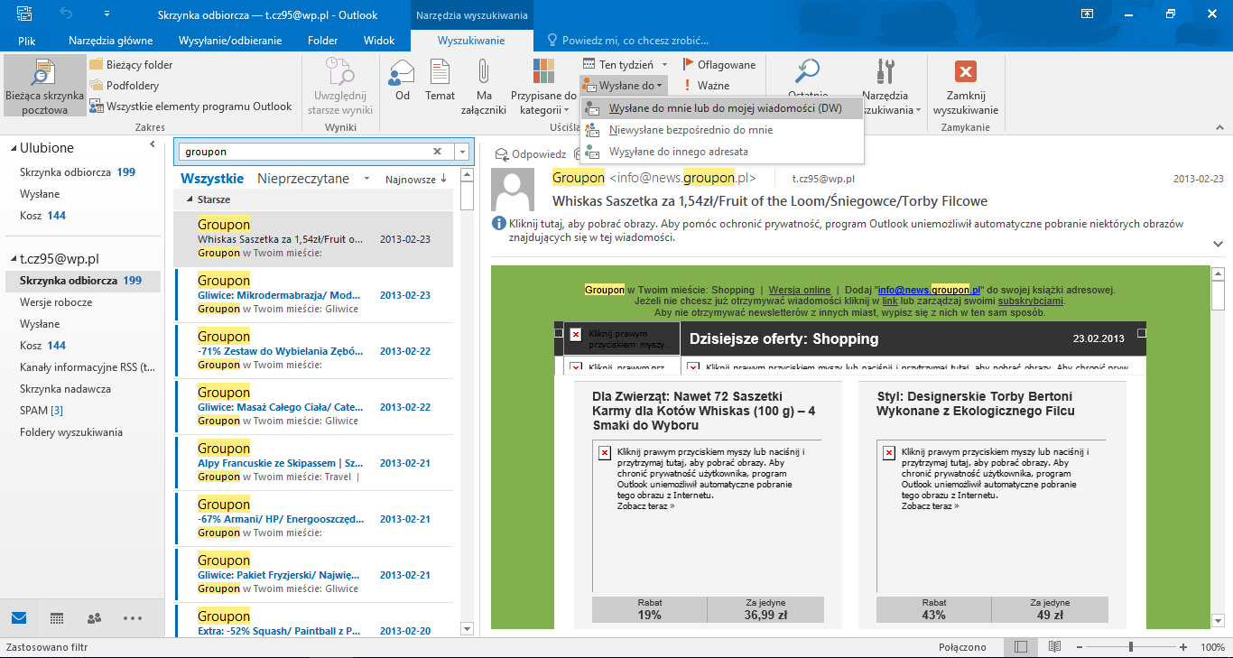Open the Customize Quick Access Toolbar arrow
Image resolution: width=1233 pixels, height=658 pixels.
pyautogui.click(x=107, y=14)
